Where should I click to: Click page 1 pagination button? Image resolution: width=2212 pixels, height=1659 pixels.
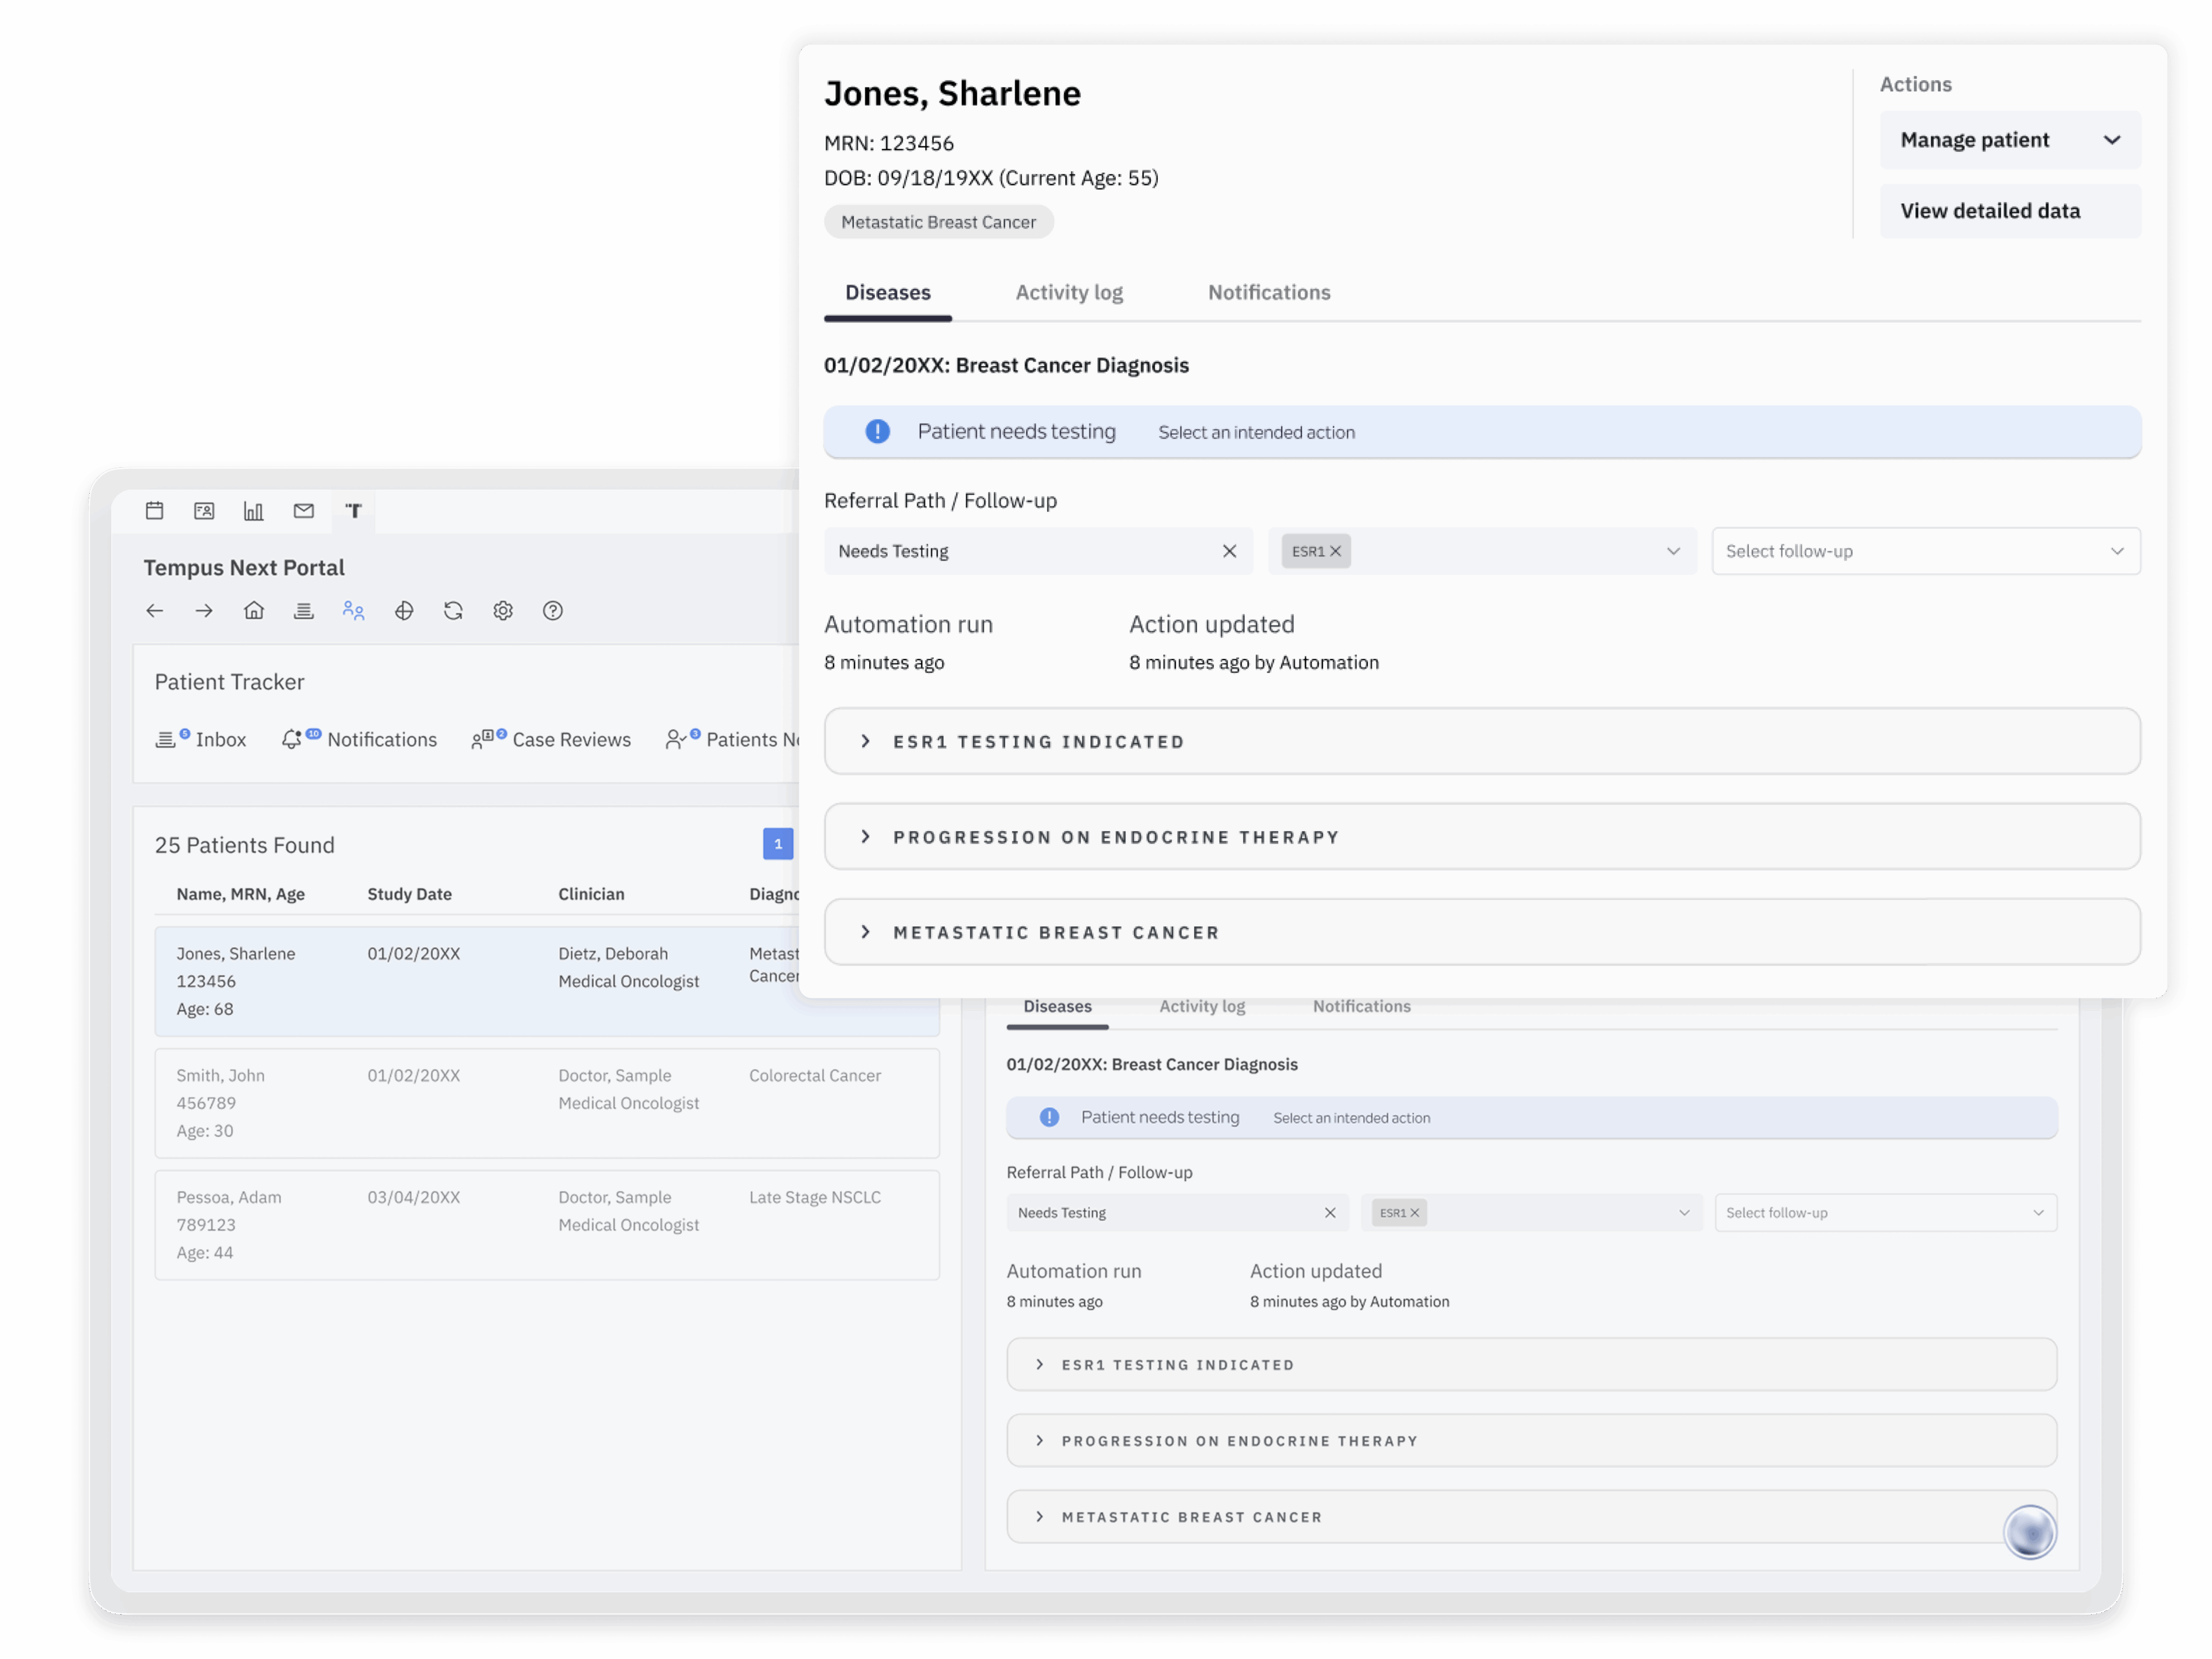[778, 844]
